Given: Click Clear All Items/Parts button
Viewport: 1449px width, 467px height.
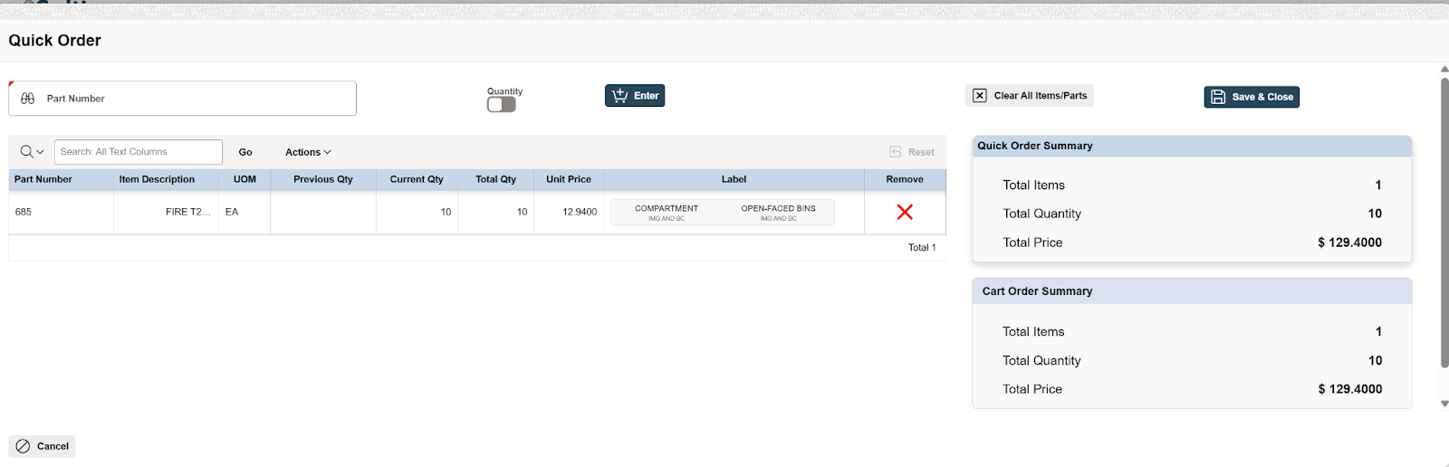Looking at the screenshot, I should click(1030, 96).
